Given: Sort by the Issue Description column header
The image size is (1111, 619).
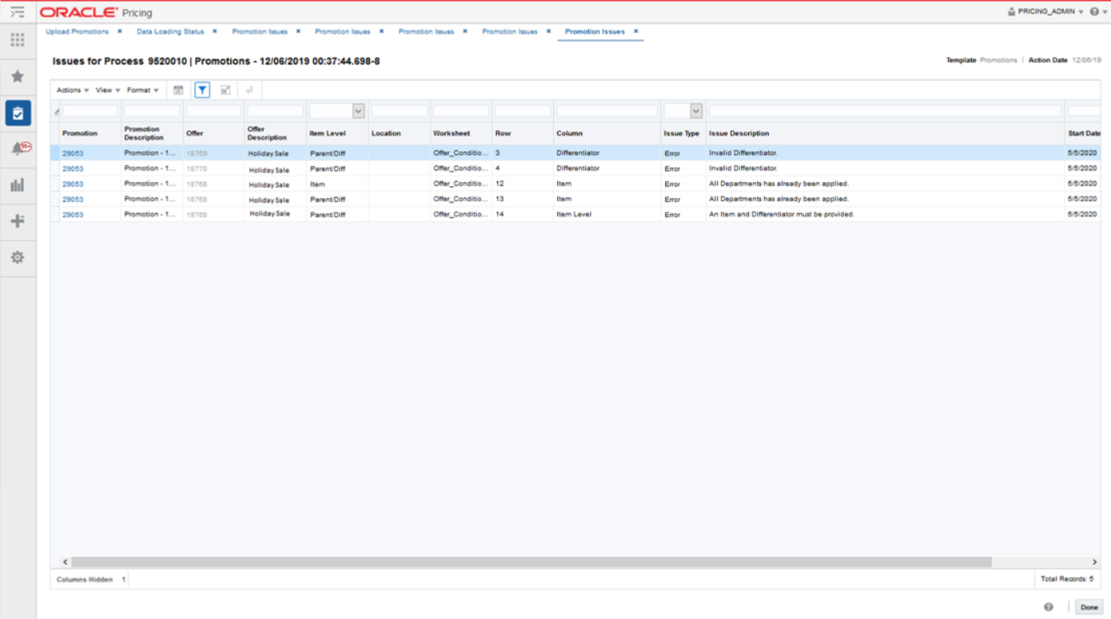Looking at the screenshot, I should pos(739,133).
